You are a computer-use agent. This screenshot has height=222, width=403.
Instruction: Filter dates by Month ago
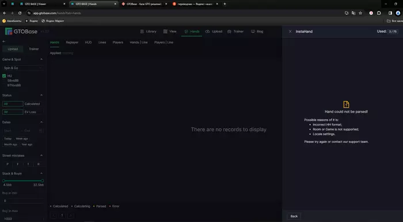coord(10,145)
